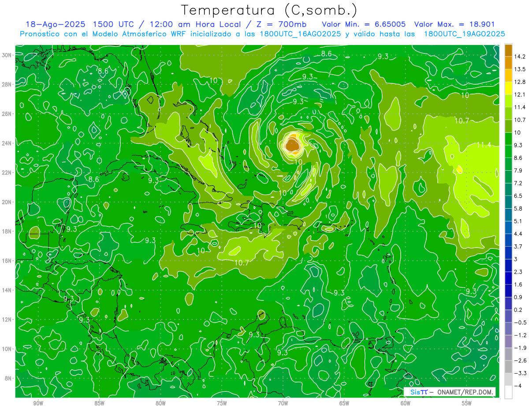The height and width of the screenshot is (409, 529).
Task: Click the -1.9 value on the color legend
Action: coord(520,348)
